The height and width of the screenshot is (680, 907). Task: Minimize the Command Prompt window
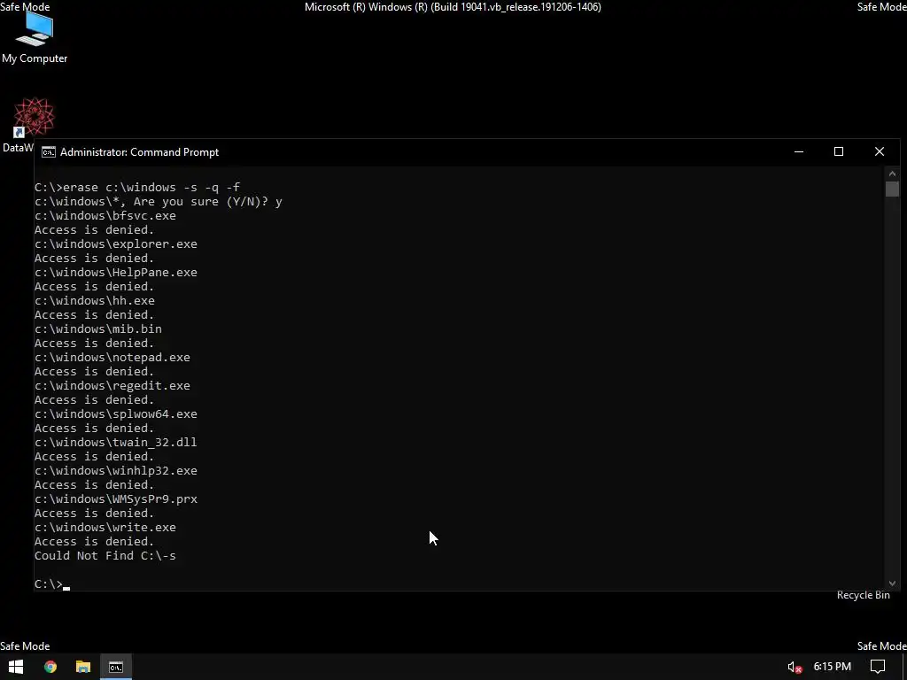click(x=799, y=151)
